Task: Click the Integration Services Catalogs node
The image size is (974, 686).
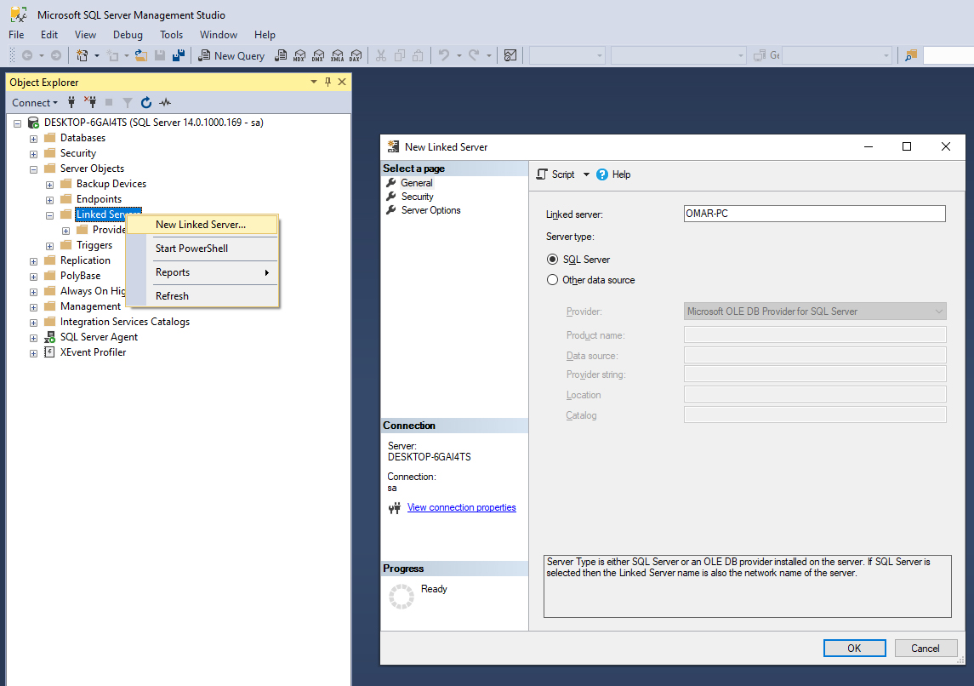Action: point(124,321)
